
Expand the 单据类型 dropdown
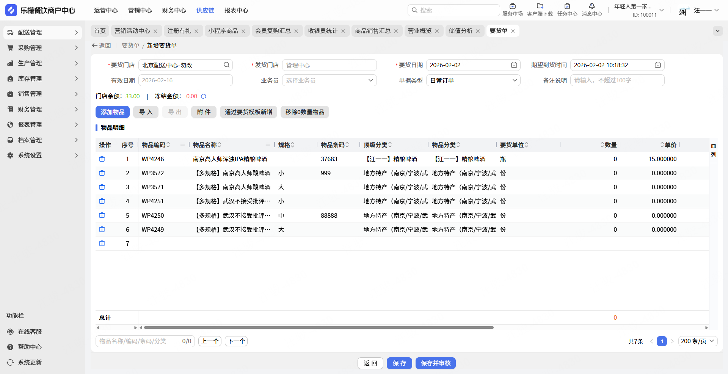pos(473,80)
